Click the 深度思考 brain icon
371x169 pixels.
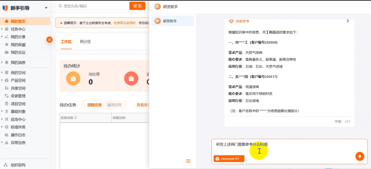(x=231, y=21)
